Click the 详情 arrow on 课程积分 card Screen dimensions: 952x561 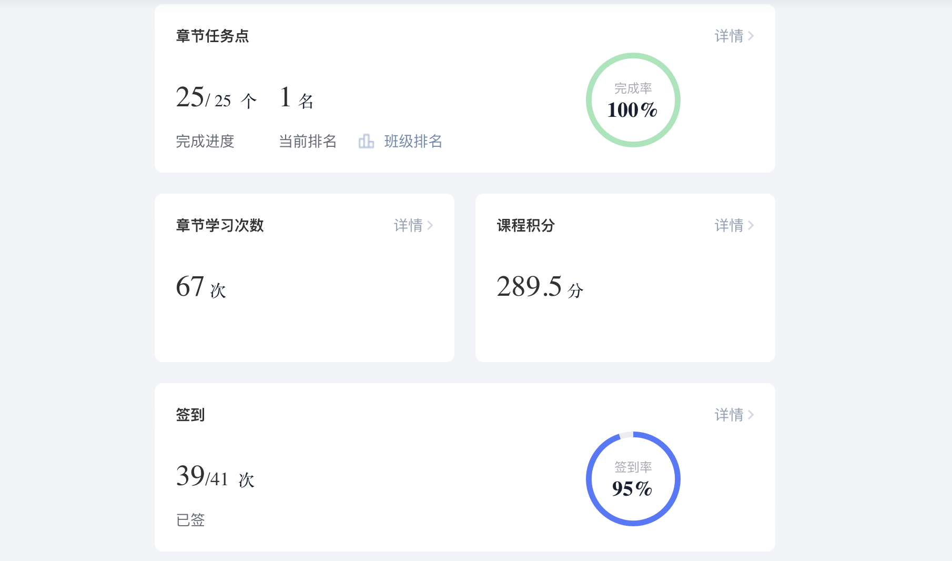pyautogui.click(x=735, y=225)
